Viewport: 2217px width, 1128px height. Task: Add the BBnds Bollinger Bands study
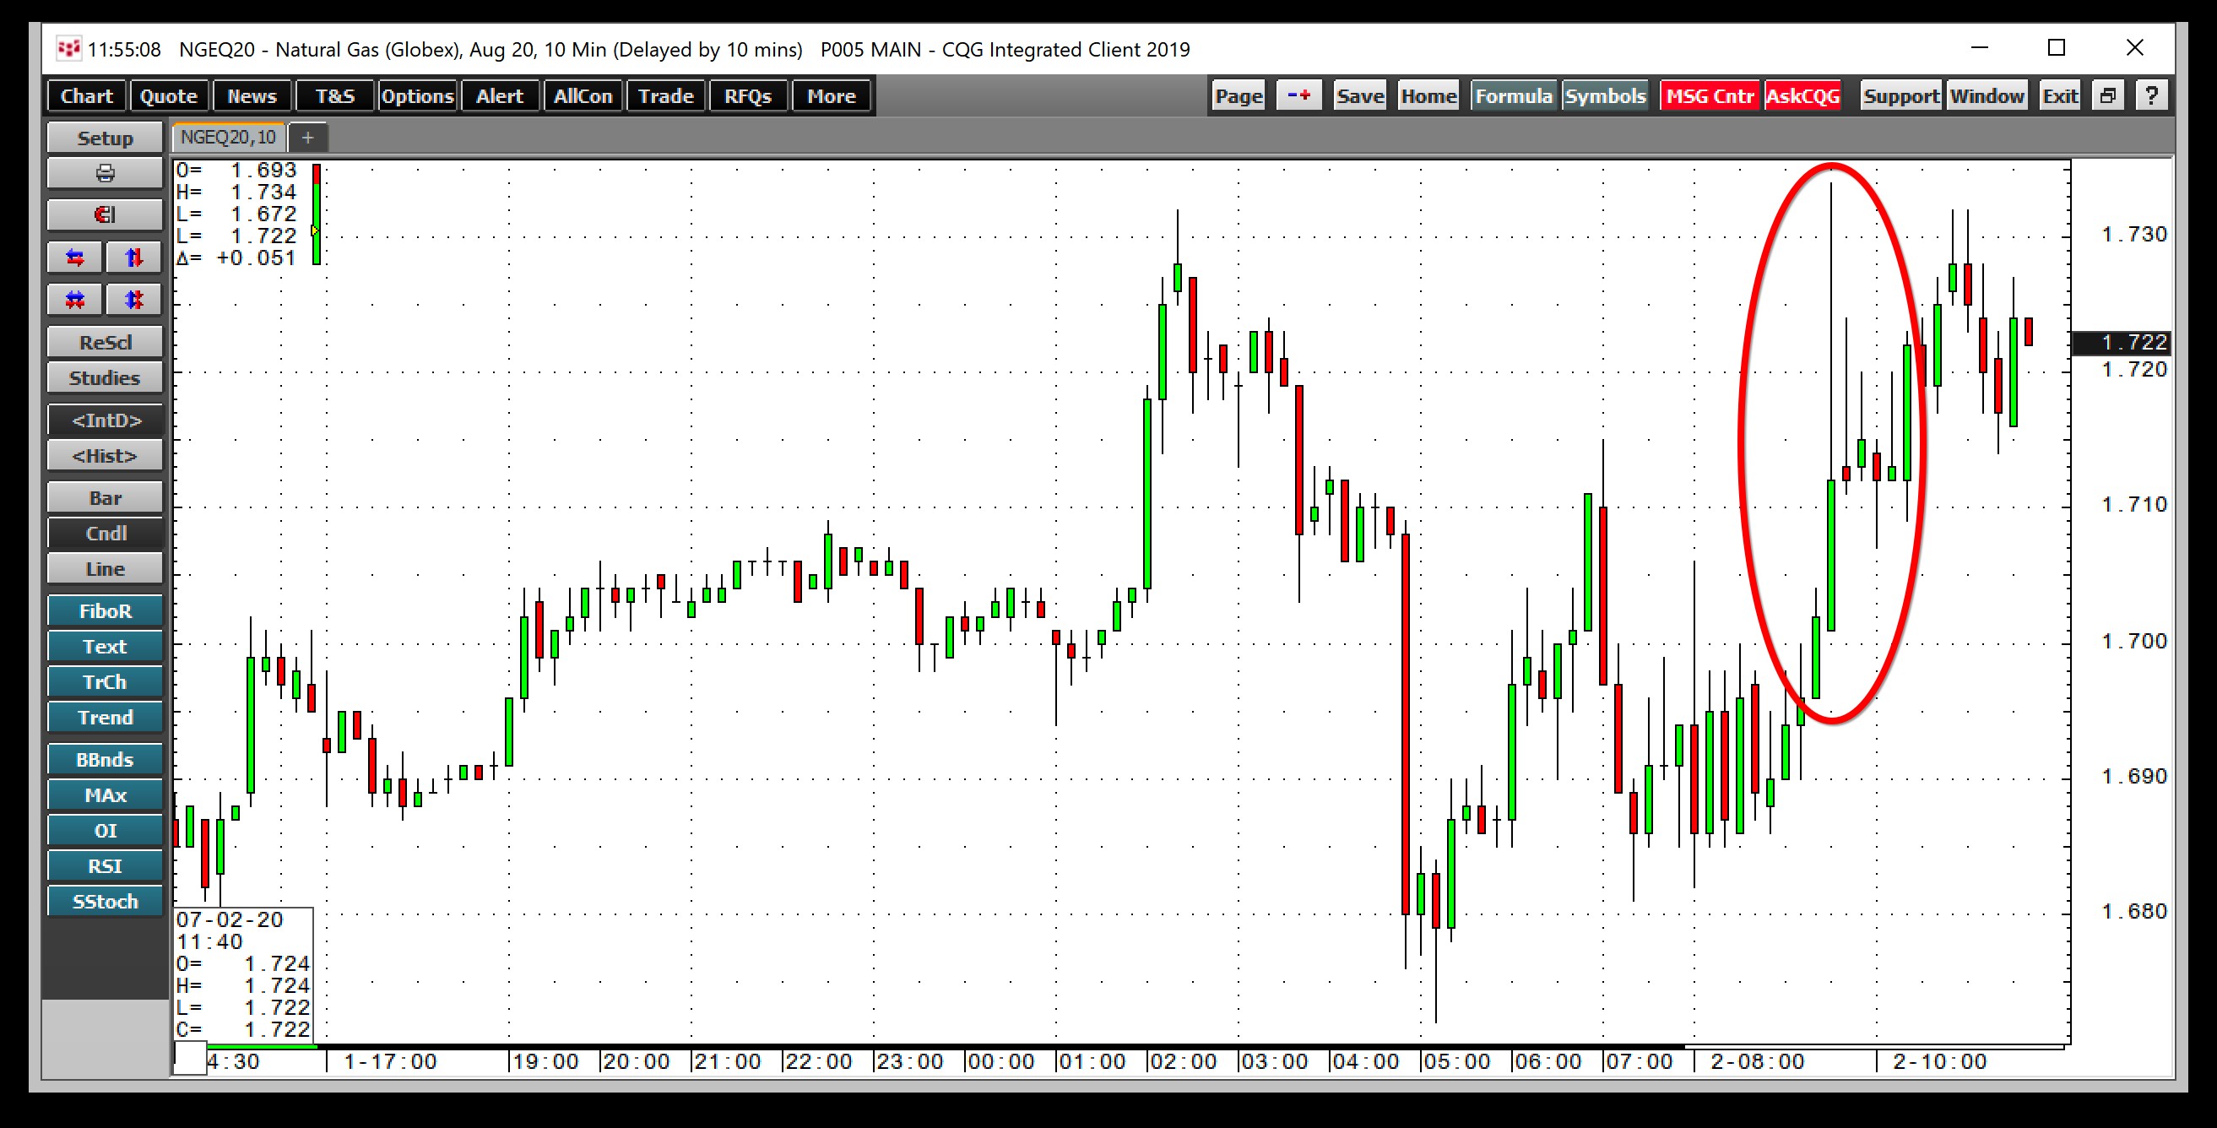coord(105,760)
